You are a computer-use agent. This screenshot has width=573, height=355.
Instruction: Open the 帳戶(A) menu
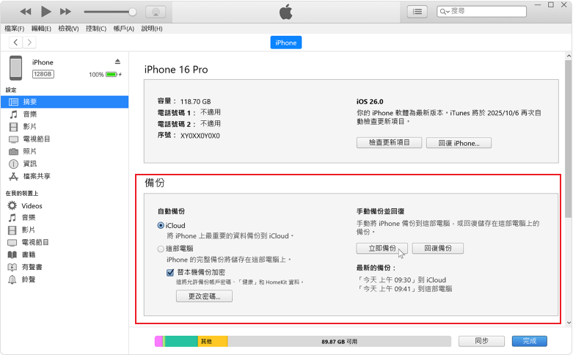124,29
